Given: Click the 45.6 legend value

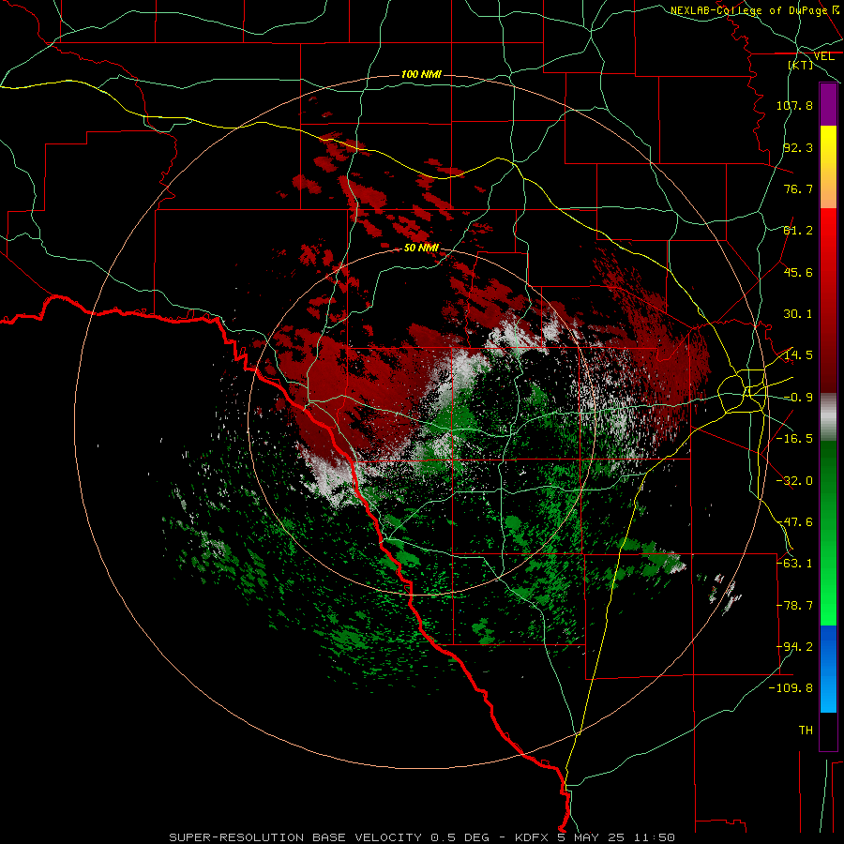Looking at the screenshot, I should [x=798, y=272].
